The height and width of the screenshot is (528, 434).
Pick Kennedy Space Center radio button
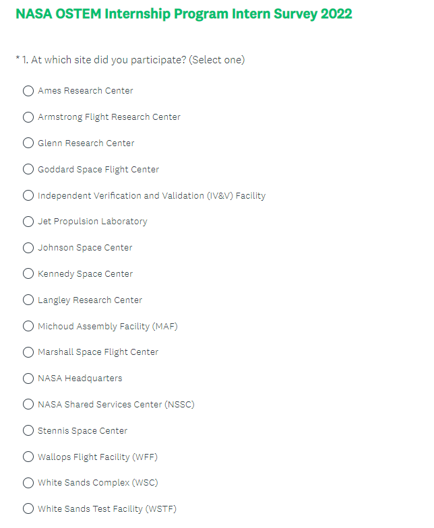click(28, 273)
